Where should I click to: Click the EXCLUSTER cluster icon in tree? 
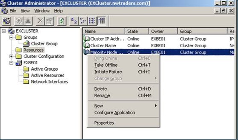pyautogui.click(x=11, y=31)
